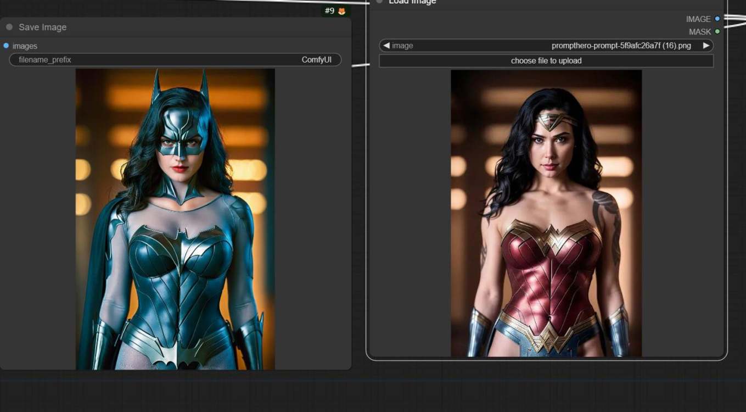Click the blue IMAGE output port
Viewport: 746px width, 412px height.
point(717,19)
